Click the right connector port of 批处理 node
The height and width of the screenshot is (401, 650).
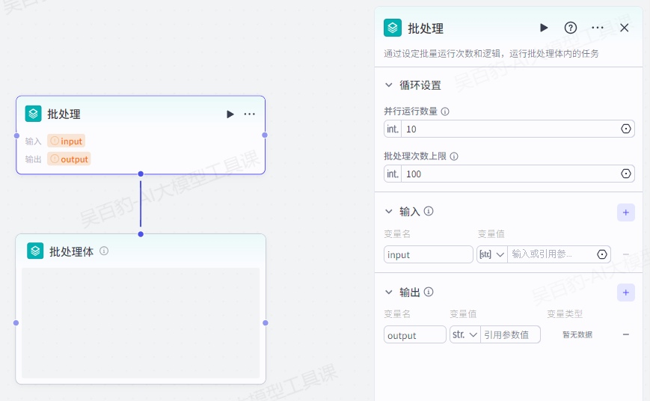click(265, 135)
